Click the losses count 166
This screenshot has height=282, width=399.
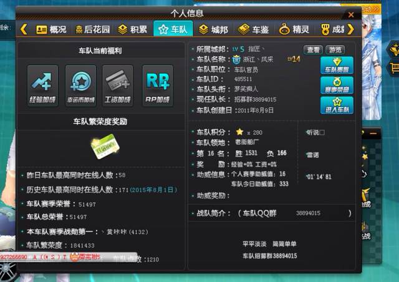282,153
